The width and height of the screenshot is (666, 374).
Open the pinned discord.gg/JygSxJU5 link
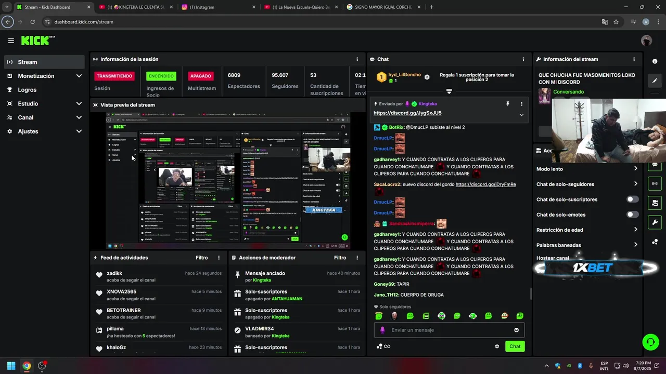(x=407, y=113)
